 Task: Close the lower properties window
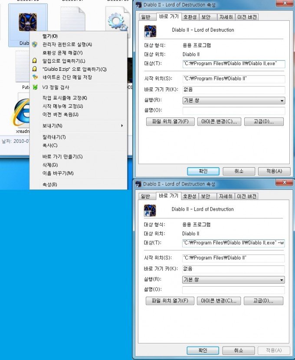point(284,182)
